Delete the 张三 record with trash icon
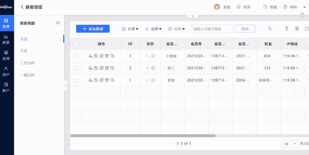The width and height of the screenshot is (309, 155). coord(107,68)
